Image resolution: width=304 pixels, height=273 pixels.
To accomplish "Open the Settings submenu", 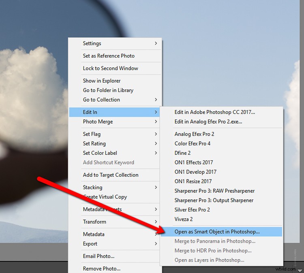I will click(x=115, y=43).
